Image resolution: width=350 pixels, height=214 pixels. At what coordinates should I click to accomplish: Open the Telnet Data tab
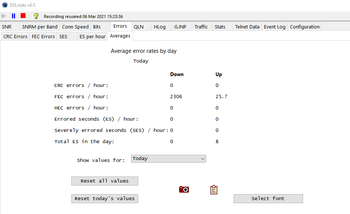click(247, 27)
